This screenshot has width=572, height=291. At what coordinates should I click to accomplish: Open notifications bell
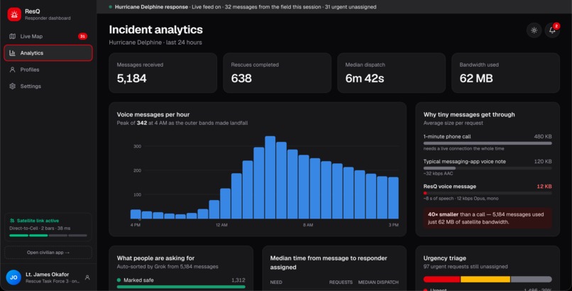click(x=552, y=31)
